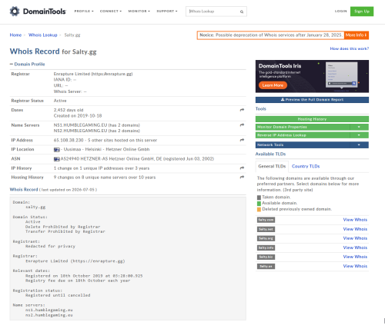Screen dimensions: 385x332
Task: Click the Finland flag in IP Location row
Action: [57, 150]
